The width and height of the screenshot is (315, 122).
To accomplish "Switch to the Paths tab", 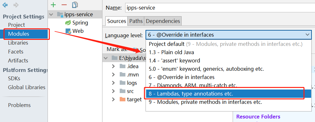I will pos(136,21).
